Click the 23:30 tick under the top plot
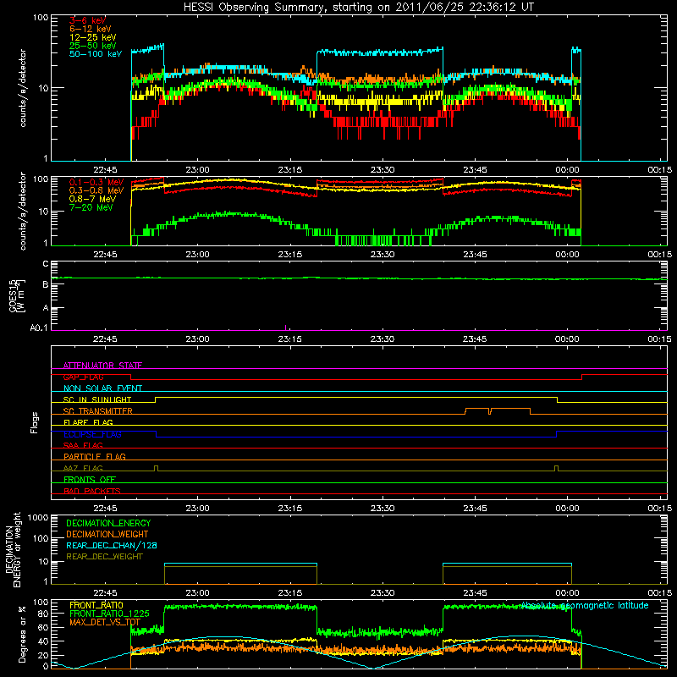This screenshot has width=677, height=677. [x=383, y=170]
